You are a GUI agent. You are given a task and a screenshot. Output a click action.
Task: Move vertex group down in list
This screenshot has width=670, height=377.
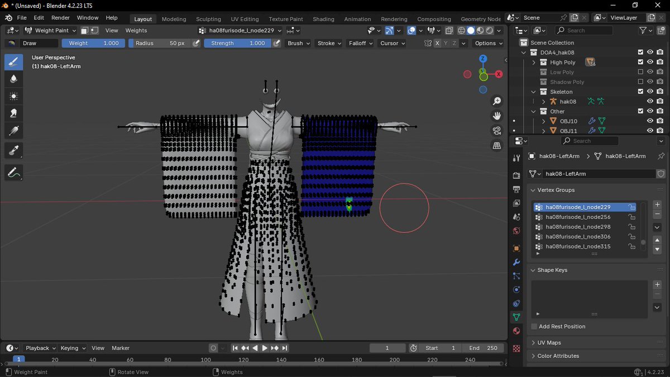click(x=657, y=249)
